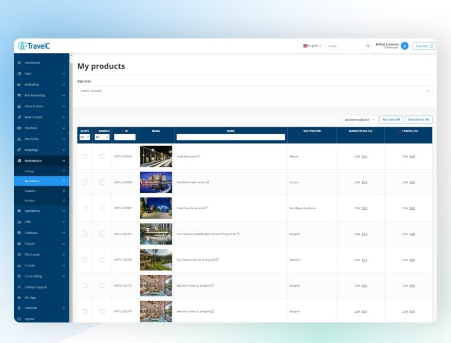The height and width of the screenshot is (343, 451).
Task: Tick Active checkbox for HOTEL-163934 row
Action: pos(85,156)
